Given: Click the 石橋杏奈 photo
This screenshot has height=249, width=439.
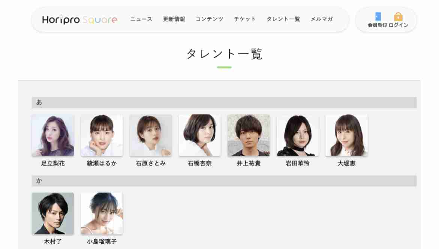Looking at the screenshot, I should pyautogui.click(x=200, y=135).
